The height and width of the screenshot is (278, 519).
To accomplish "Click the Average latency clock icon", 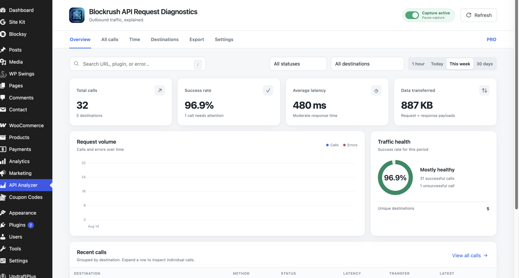I will [376, 91].
